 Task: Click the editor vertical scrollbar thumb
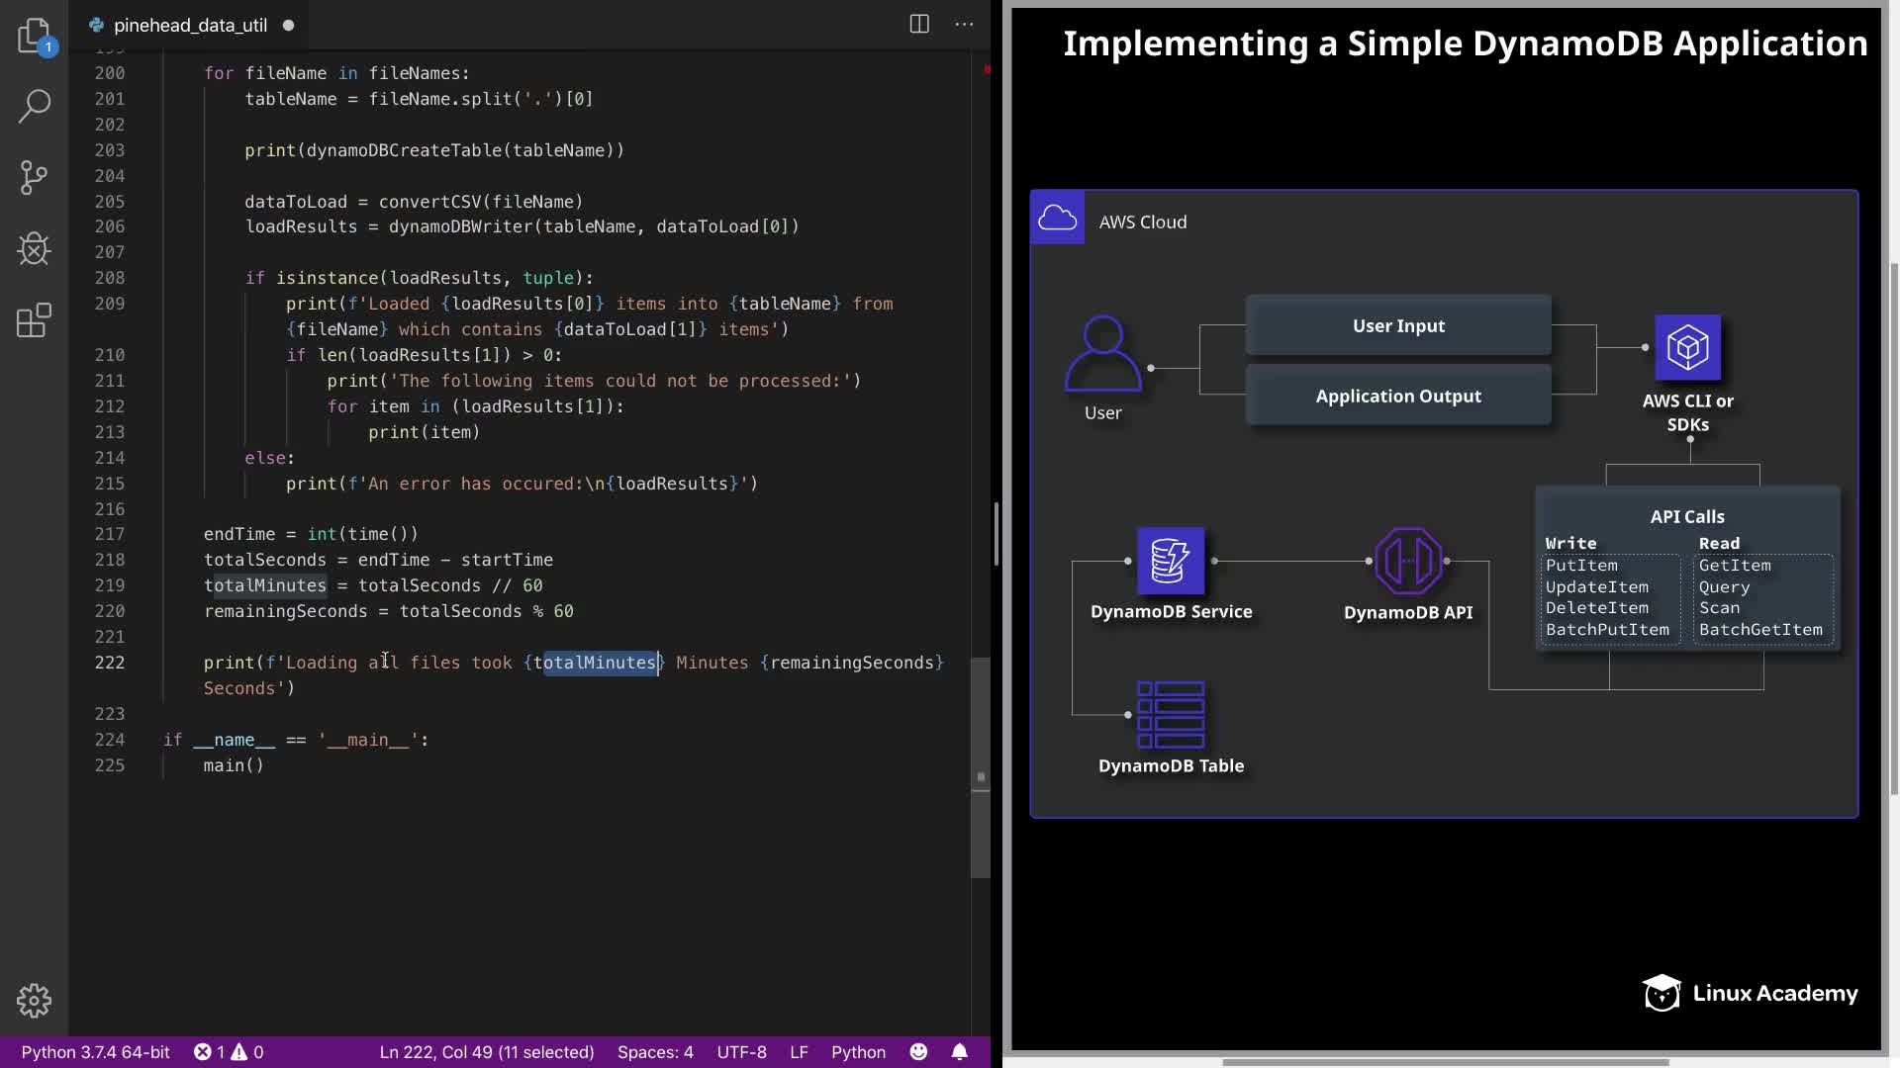tap(980, 768)
